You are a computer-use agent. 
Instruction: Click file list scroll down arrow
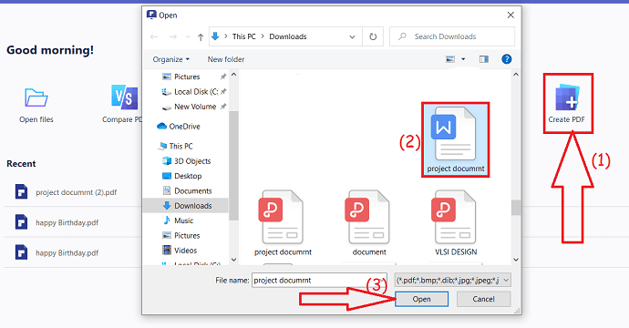[x=516, y=260]
